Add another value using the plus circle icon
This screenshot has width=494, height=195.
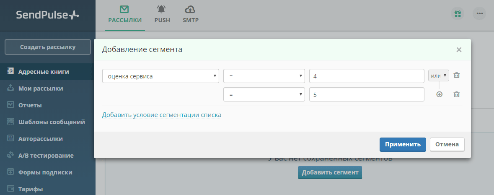[439, 94]
